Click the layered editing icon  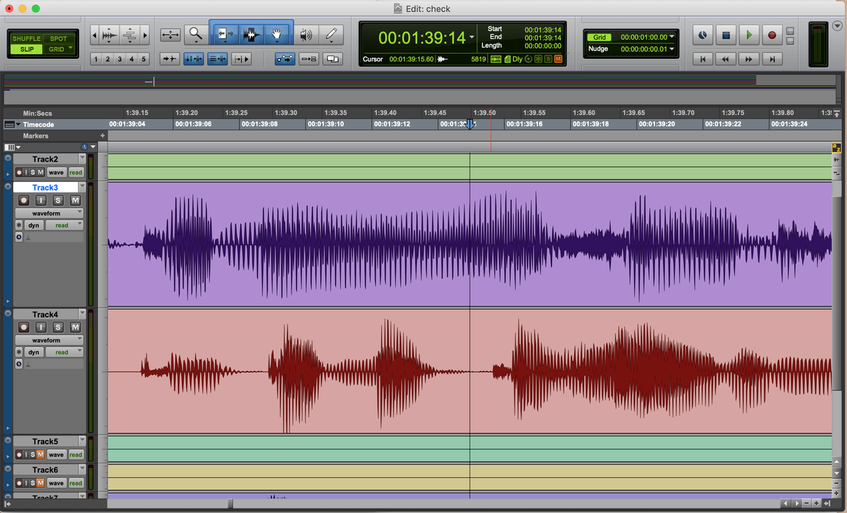(x=333, y=59)
